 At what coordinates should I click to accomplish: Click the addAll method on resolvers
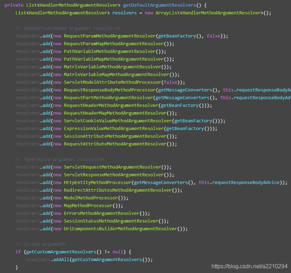(61, 259)
